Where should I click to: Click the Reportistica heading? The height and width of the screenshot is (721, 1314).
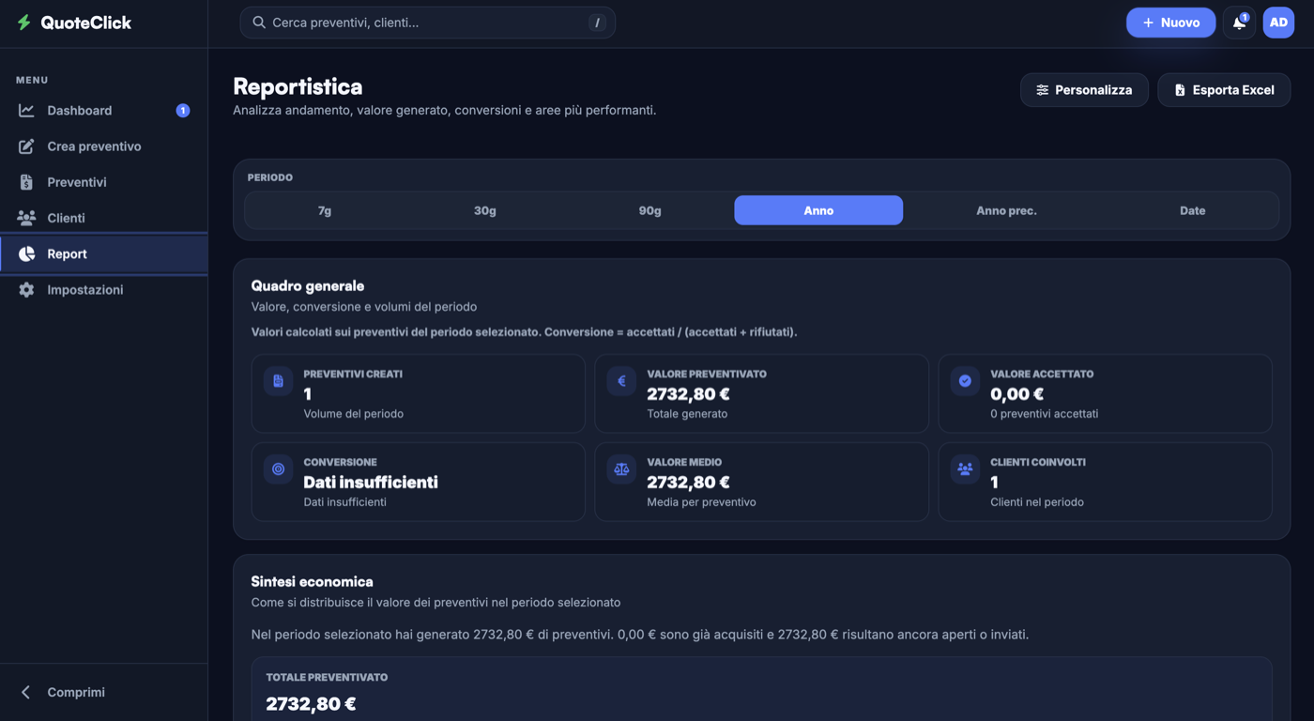298,86
